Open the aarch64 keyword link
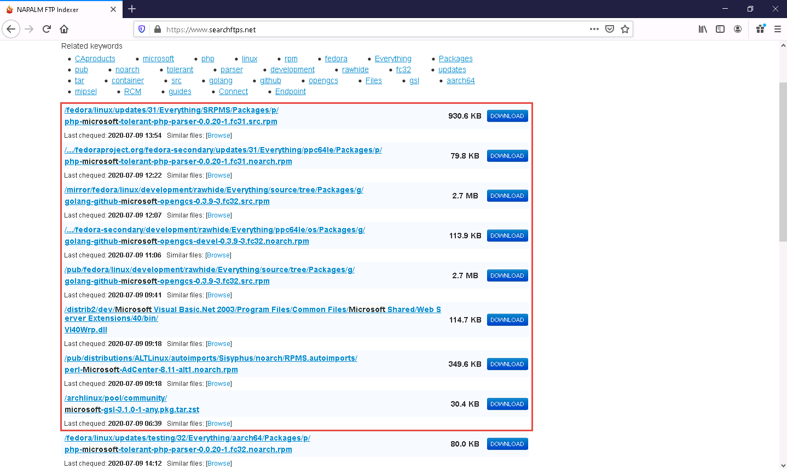Image resolution: width=787 pixels, height=469 pixels. click(461, 80)
